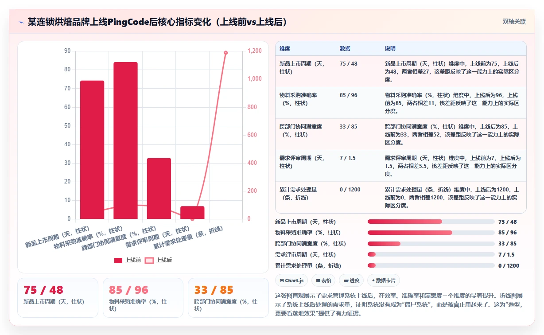Click the 进度 tag button

pos(351,280)
